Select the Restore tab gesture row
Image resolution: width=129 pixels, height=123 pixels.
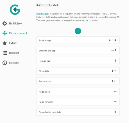pos(78,81)
